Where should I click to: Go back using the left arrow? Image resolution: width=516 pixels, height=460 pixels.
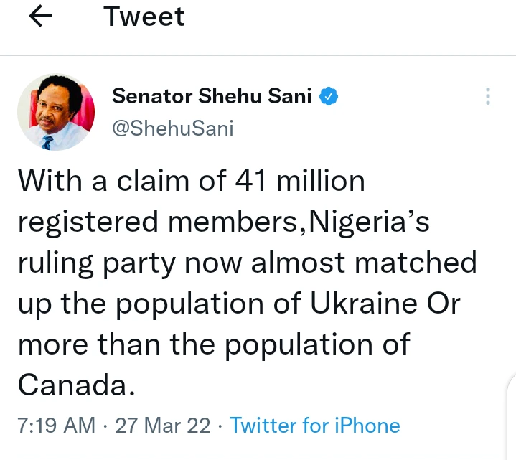(x=41, y=17)
